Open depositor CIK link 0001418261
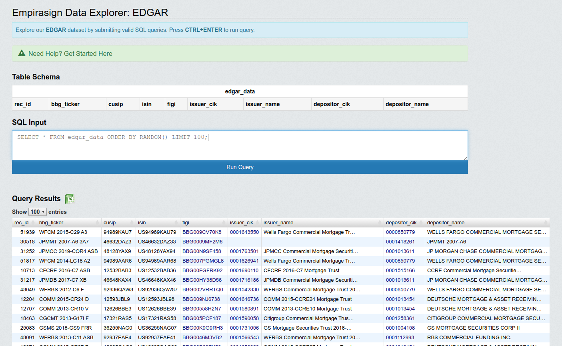Viewport: 562px width, 346px height. 400,242
